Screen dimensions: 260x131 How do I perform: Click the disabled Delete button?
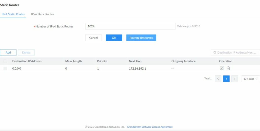tap(26, 52)
